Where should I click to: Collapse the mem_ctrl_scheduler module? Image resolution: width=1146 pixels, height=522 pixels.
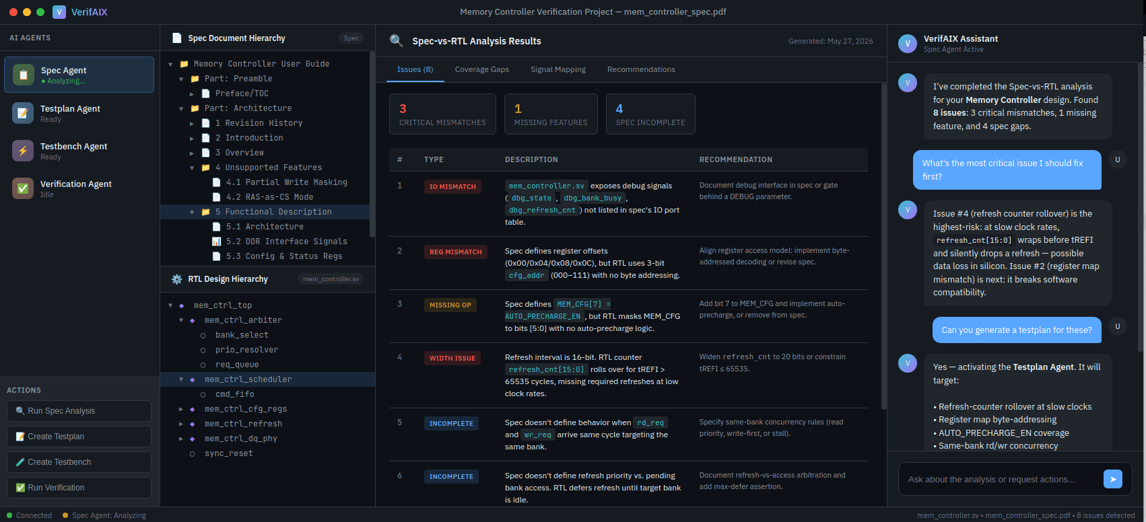182,379
